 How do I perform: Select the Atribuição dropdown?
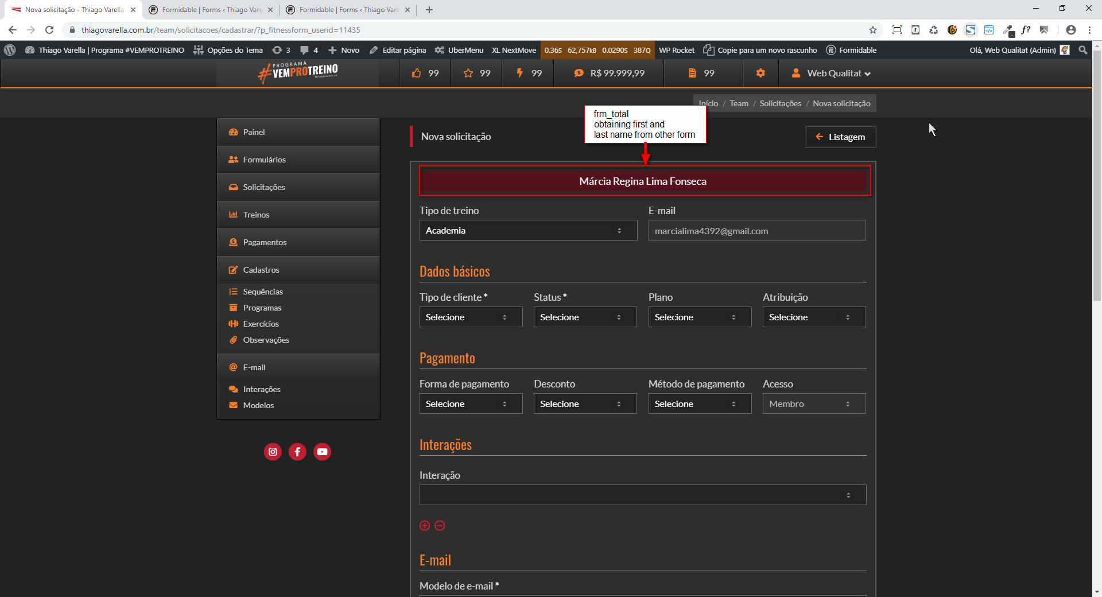[x=813, y=317]
